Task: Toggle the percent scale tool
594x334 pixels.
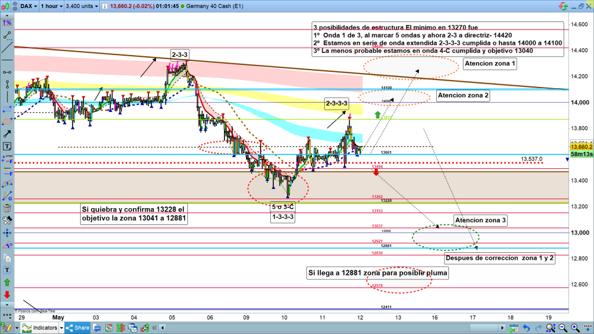Action: tap(7, 23)
